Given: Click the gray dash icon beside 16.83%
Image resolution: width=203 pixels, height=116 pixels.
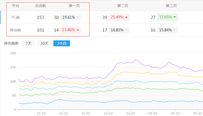Looking at the screenshot, I should point(126,30).
